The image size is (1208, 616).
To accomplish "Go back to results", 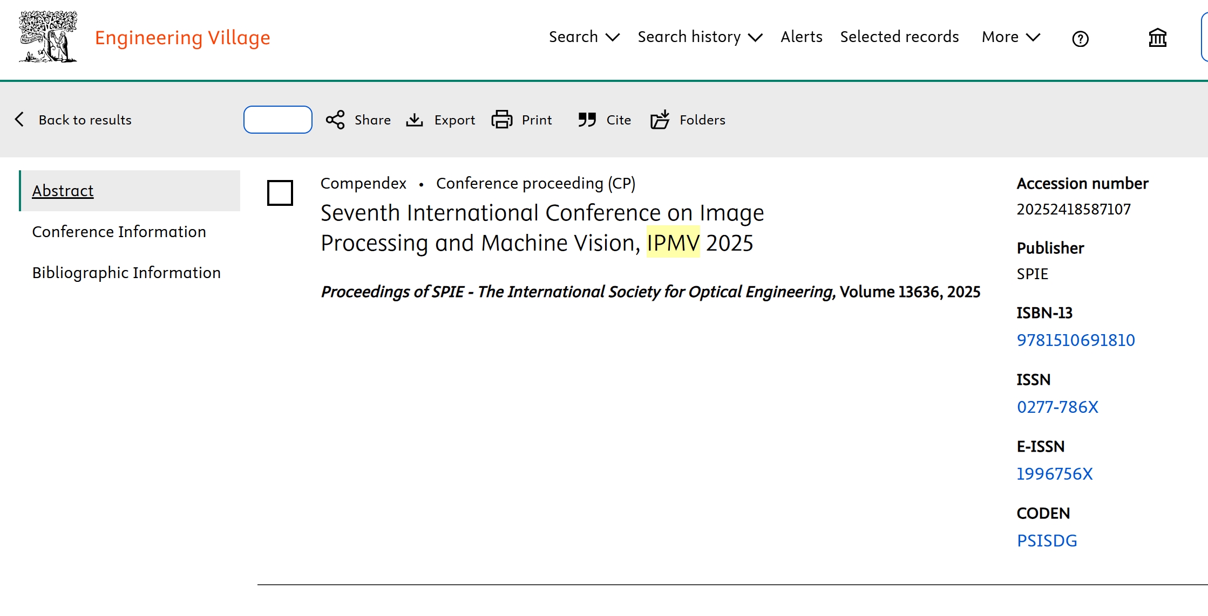I will click(x=85, y=120).
